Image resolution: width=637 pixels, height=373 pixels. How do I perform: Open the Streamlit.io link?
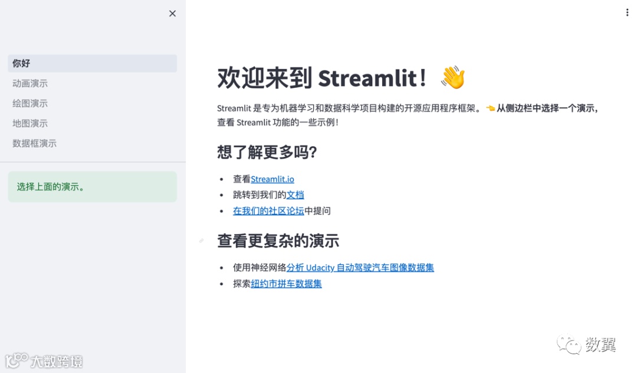[272, 179]
